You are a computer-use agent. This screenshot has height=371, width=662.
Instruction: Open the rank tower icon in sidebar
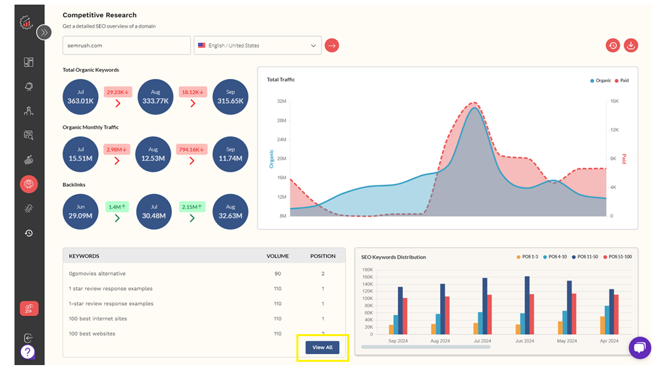coord(29,111)
